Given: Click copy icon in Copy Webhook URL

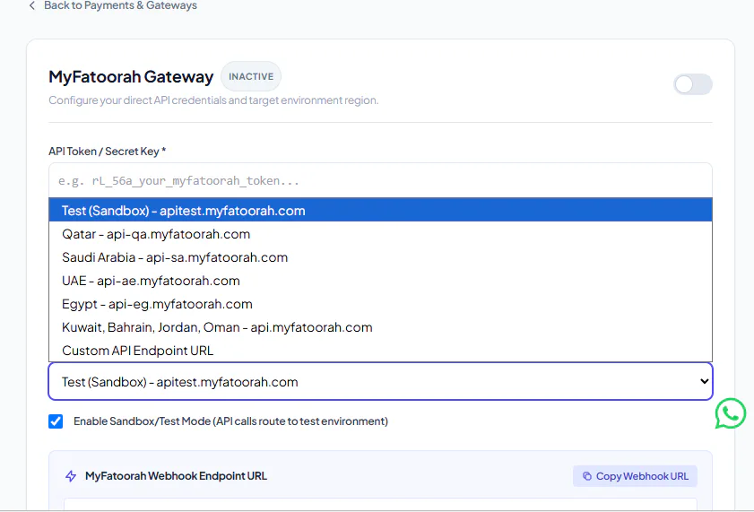Looking at the screenshot, I should point(586,476).
